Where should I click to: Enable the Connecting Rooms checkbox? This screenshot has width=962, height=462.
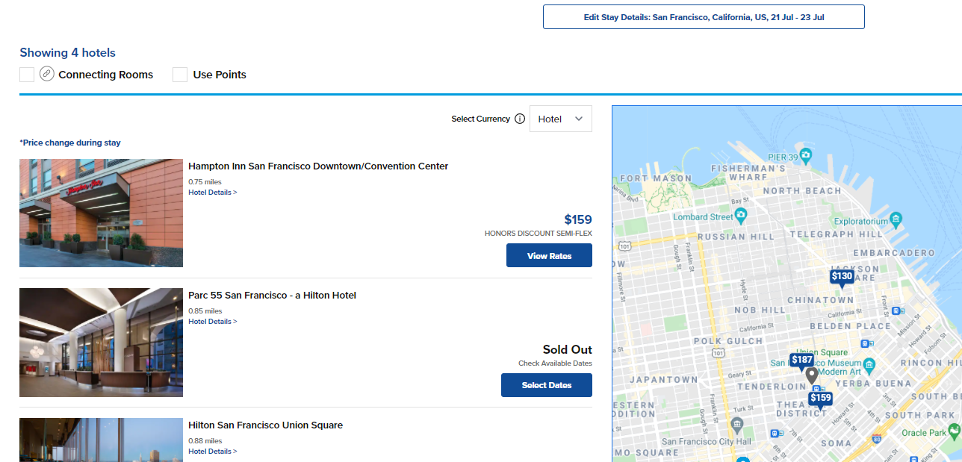tap(26, 74)
